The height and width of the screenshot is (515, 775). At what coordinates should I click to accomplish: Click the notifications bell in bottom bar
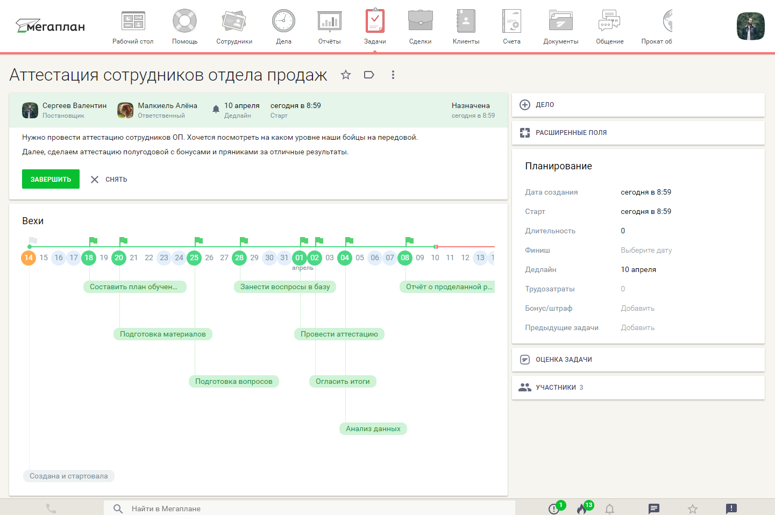(x=609, y=509)
